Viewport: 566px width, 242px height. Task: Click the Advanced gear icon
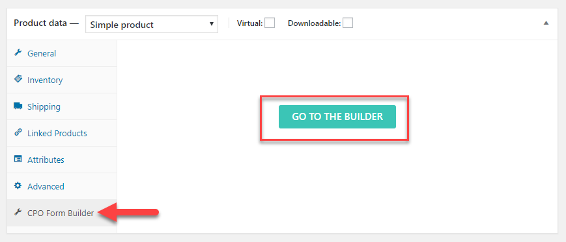[18, 186]
